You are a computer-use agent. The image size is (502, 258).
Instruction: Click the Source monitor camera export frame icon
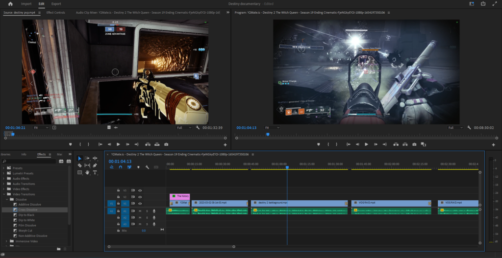coord(166,144)
